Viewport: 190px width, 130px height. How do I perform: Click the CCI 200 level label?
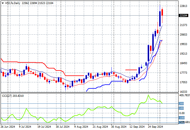[x=181, y=103]
